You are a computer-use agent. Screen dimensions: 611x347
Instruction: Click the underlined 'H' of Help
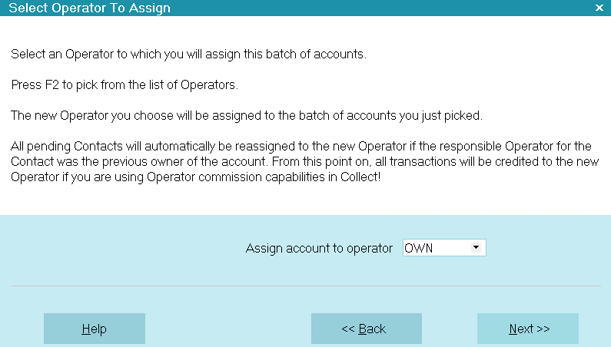86,329
